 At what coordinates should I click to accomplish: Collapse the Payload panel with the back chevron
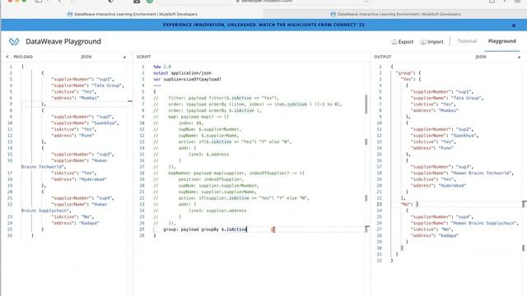7,57
